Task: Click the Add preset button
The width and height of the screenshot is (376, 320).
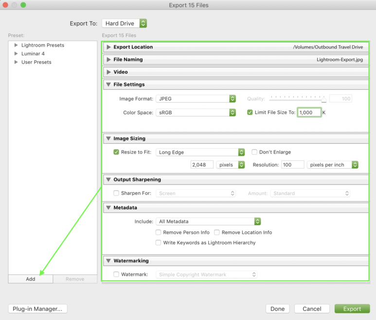Action: click(30, 279)
